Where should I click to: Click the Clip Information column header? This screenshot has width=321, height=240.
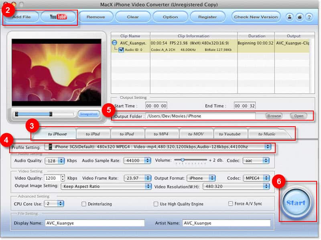click(194, 36)
